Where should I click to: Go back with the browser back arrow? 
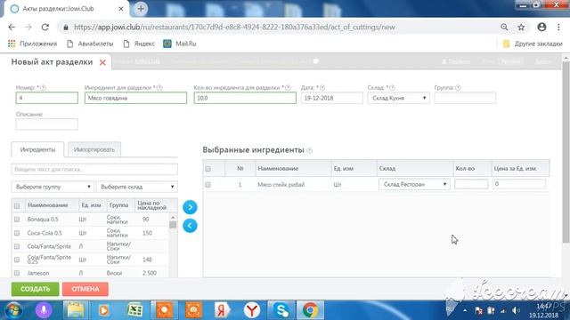(x=12, y=28)
